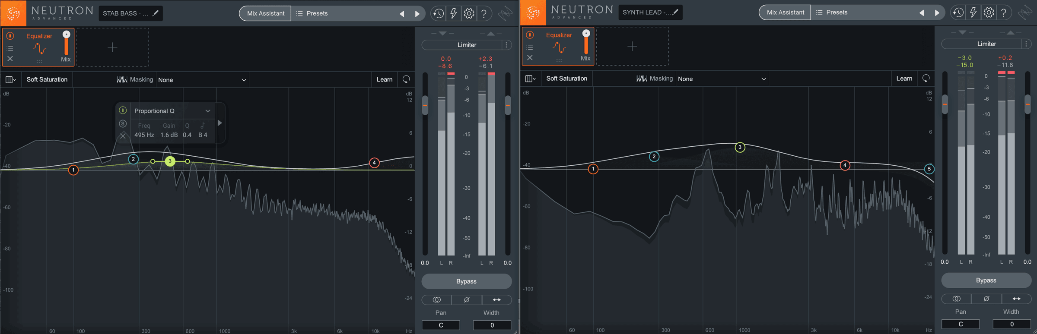Solo band 3 in the EQ popup
The height and width of the screenshot is (334, 1037).
tap(123, 124)
